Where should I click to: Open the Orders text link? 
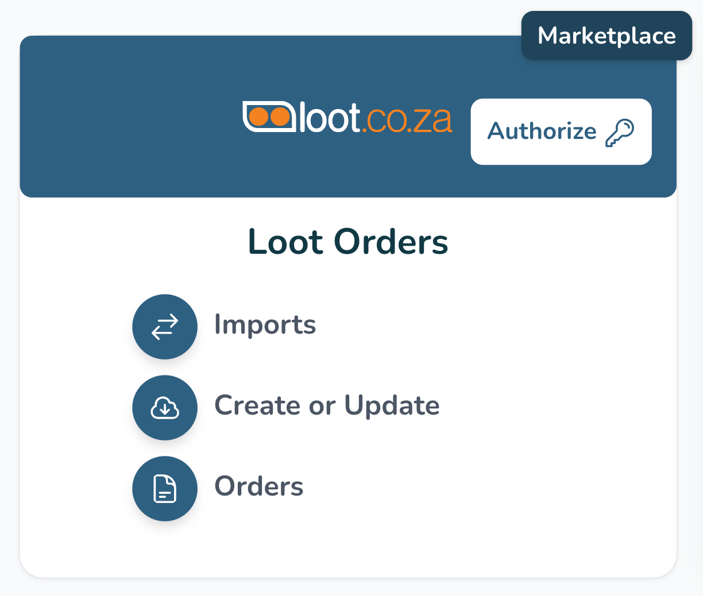[258, 487]
